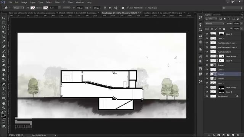Select the Hand tool
The width and height of the screenshot is (244, 137).
pos(3,103)
